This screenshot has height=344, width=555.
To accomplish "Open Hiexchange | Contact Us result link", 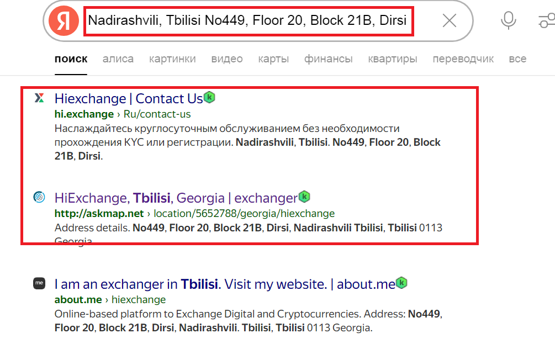I will click(x=129, y=99).
